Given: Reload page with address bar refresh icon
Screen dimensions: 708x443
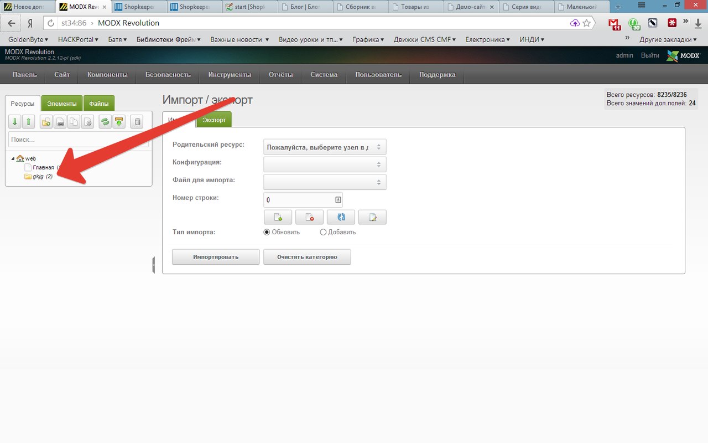Looking at the screenshot, I should [51, 23].
